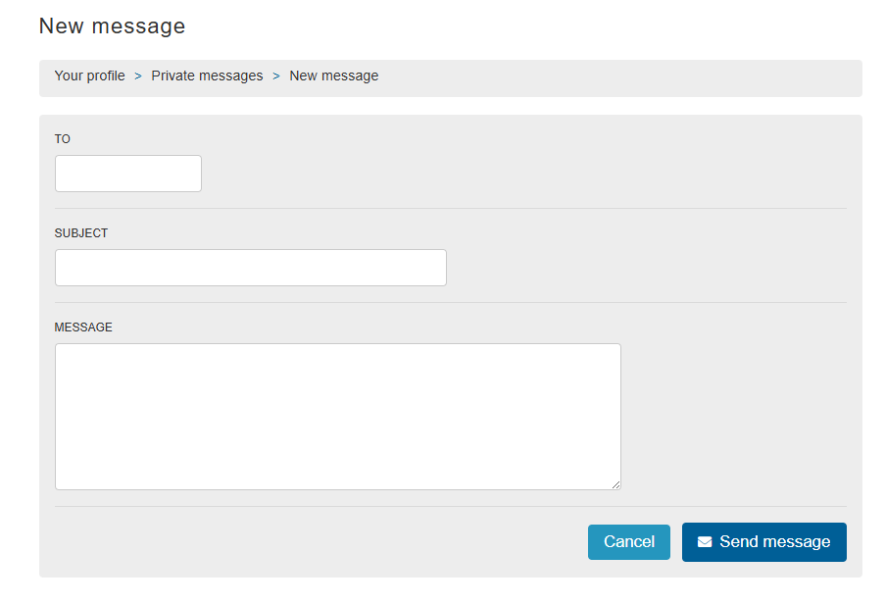Viewport: 885px width, 604px height.
Task: Click the New message page heading
Action: pyautogui.click(x=112, y=26)
